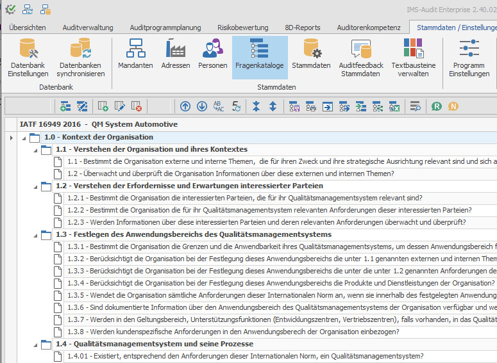Click the import window icon with blue arrow
This screenshot has height=363, width=497.
(x=328, y=106)
